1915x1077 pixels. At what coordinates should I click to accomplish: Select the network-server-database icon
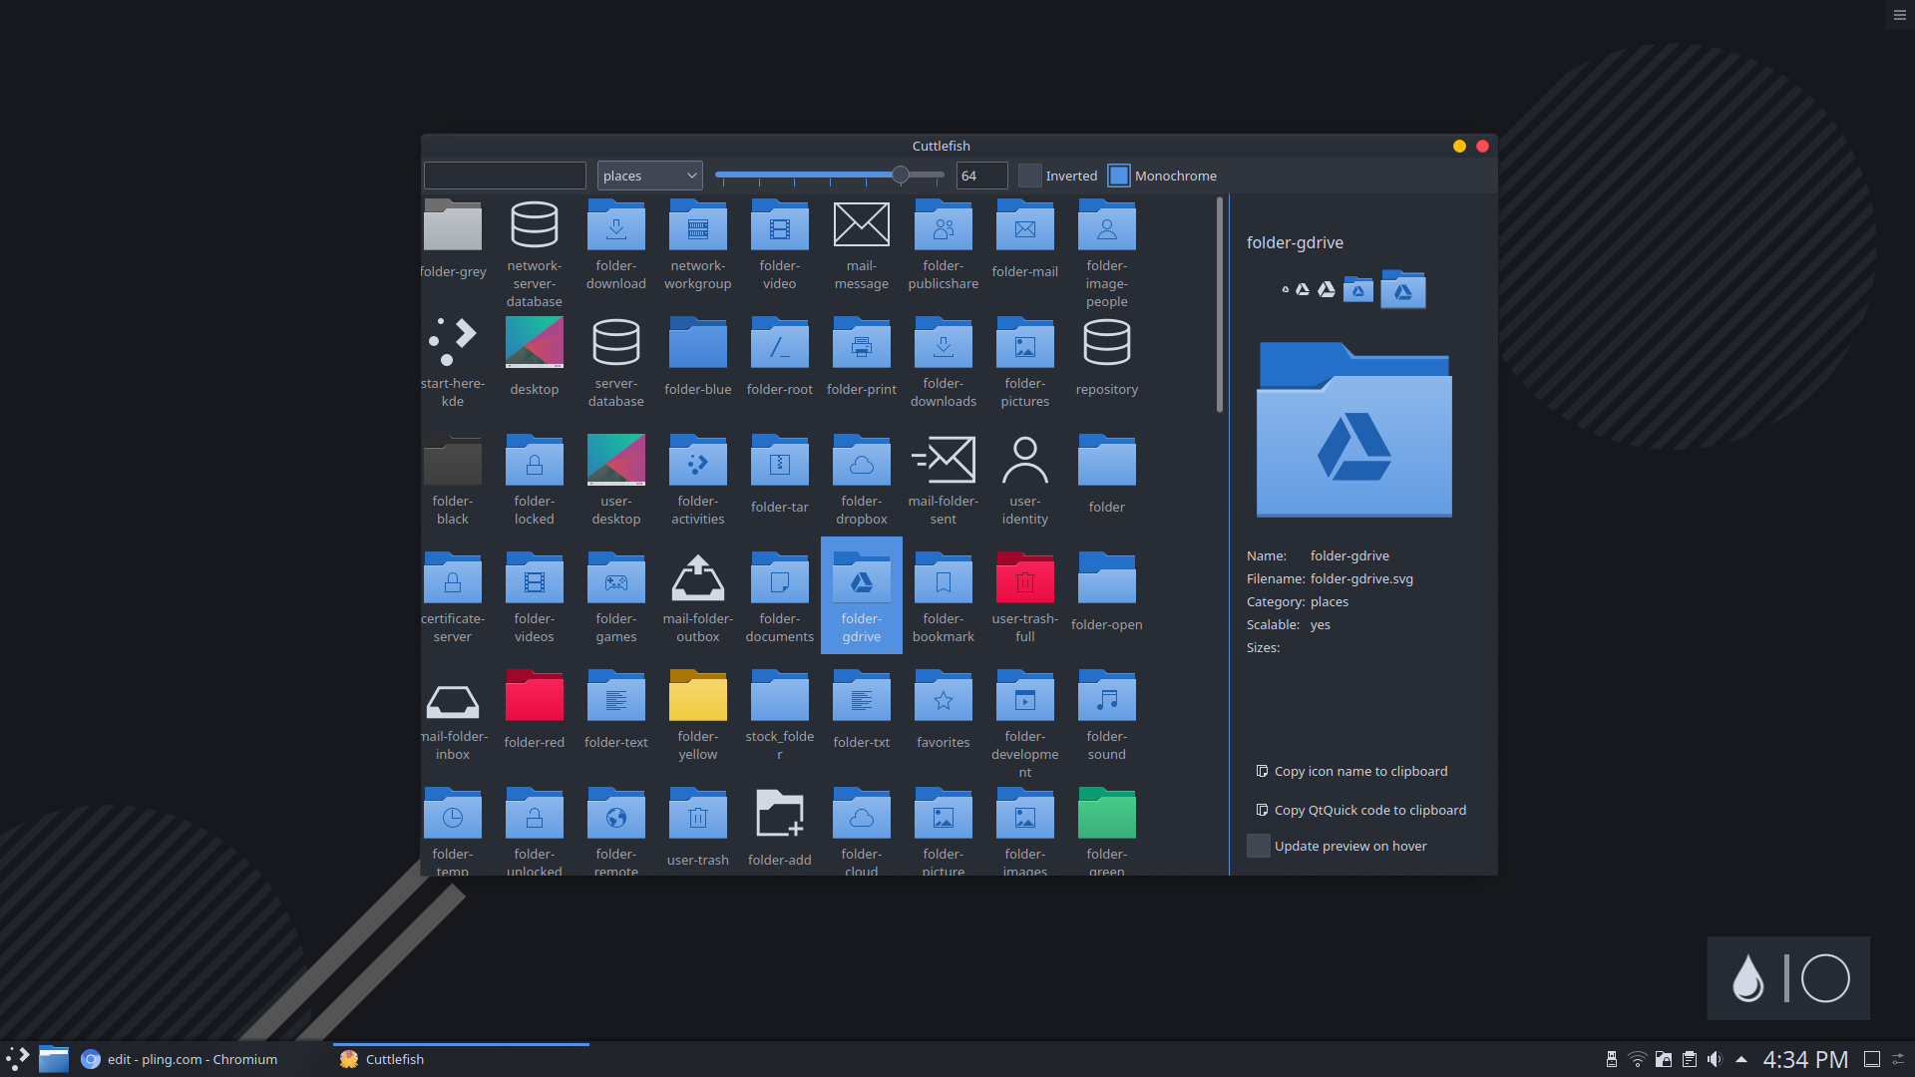[535, 224]
